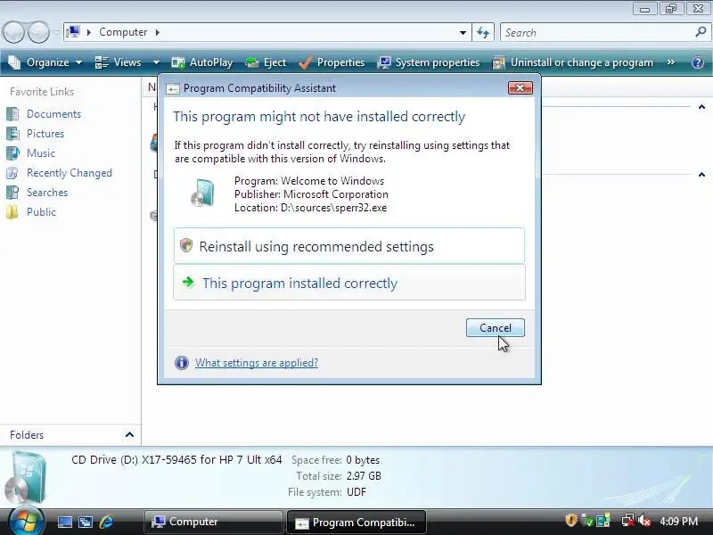Collapse the second group chevron in file list
This screenshot has width=713, height=535.
[701, 174]
